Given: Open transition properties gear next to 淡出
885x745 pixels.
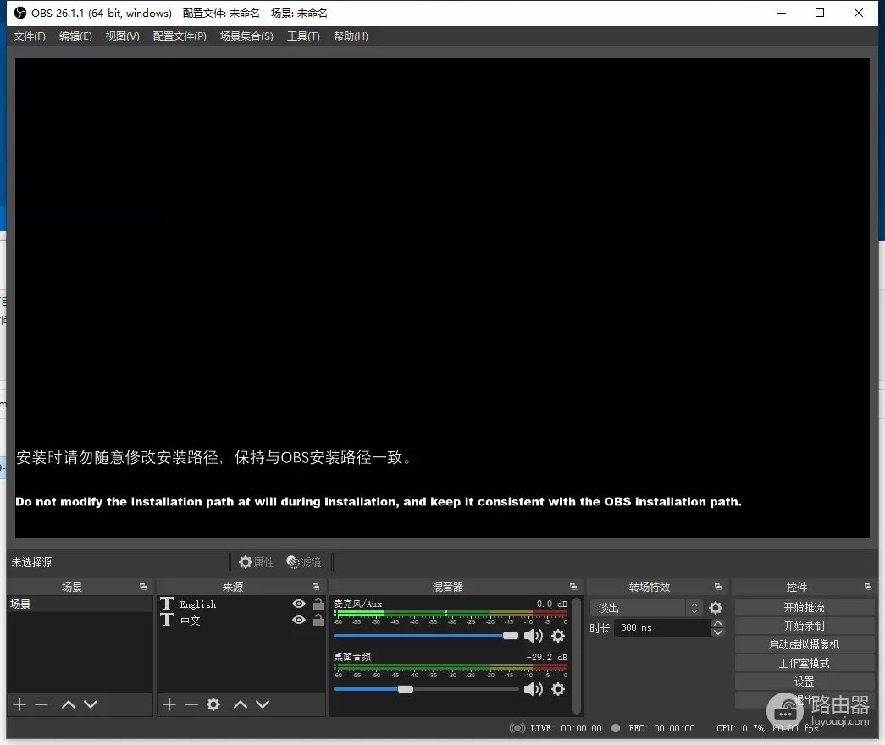Looking at the screenshot, I should [716, 608].
